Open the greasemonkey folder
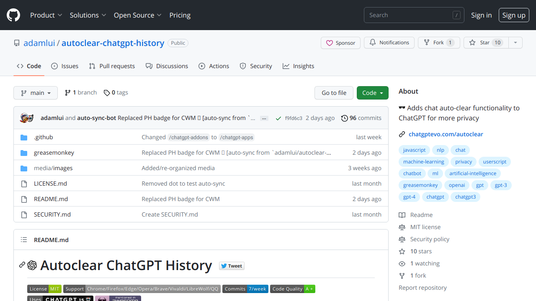Screen dimensions: 536x301 54,153
